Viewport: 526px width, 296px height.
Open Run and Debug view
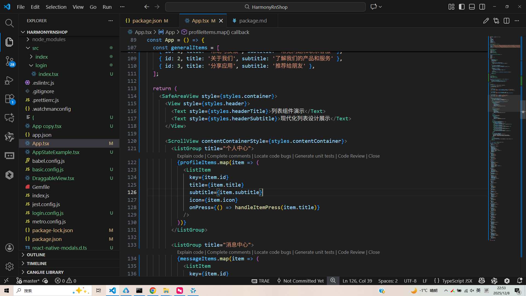click(x=9, y=80)
